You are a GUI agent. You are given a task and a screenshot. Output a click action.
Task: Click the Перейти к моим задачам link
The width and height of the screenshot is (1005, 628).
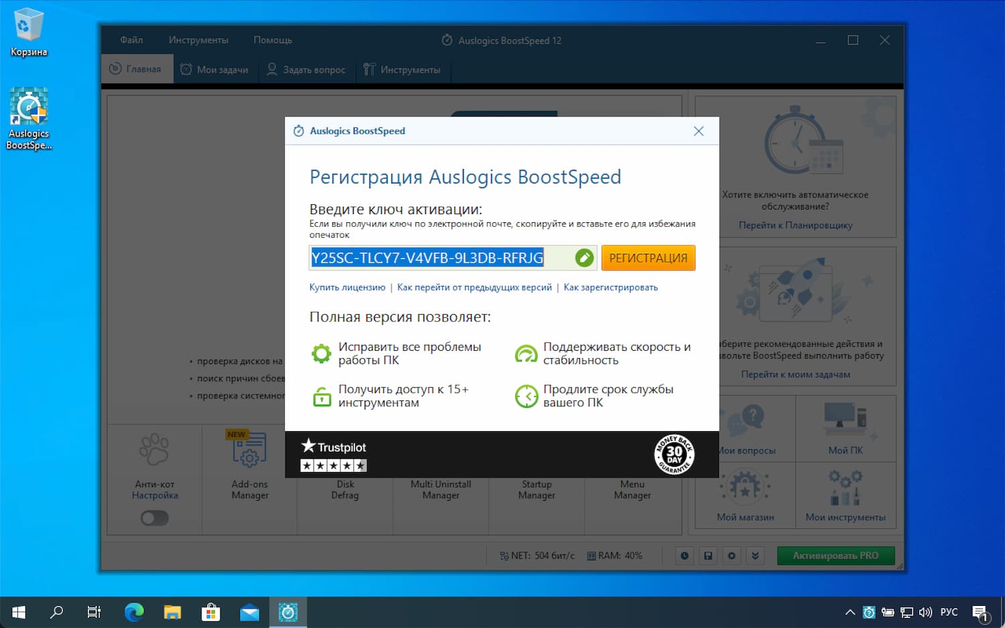pos(795,374)
